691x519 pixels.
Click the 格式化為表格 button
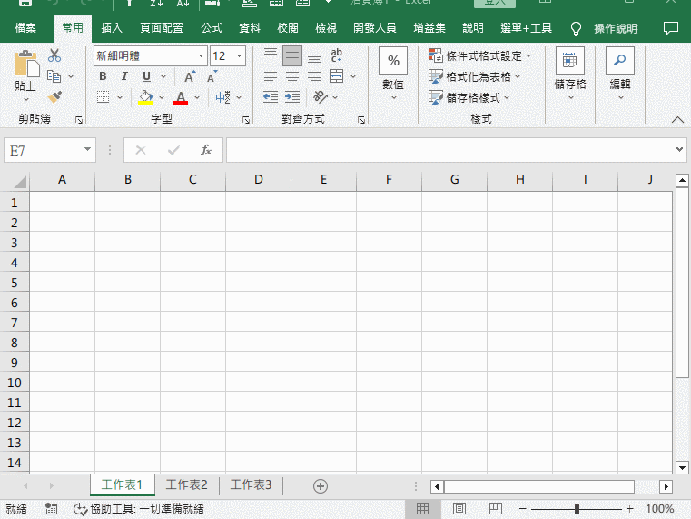pos(474,76)
